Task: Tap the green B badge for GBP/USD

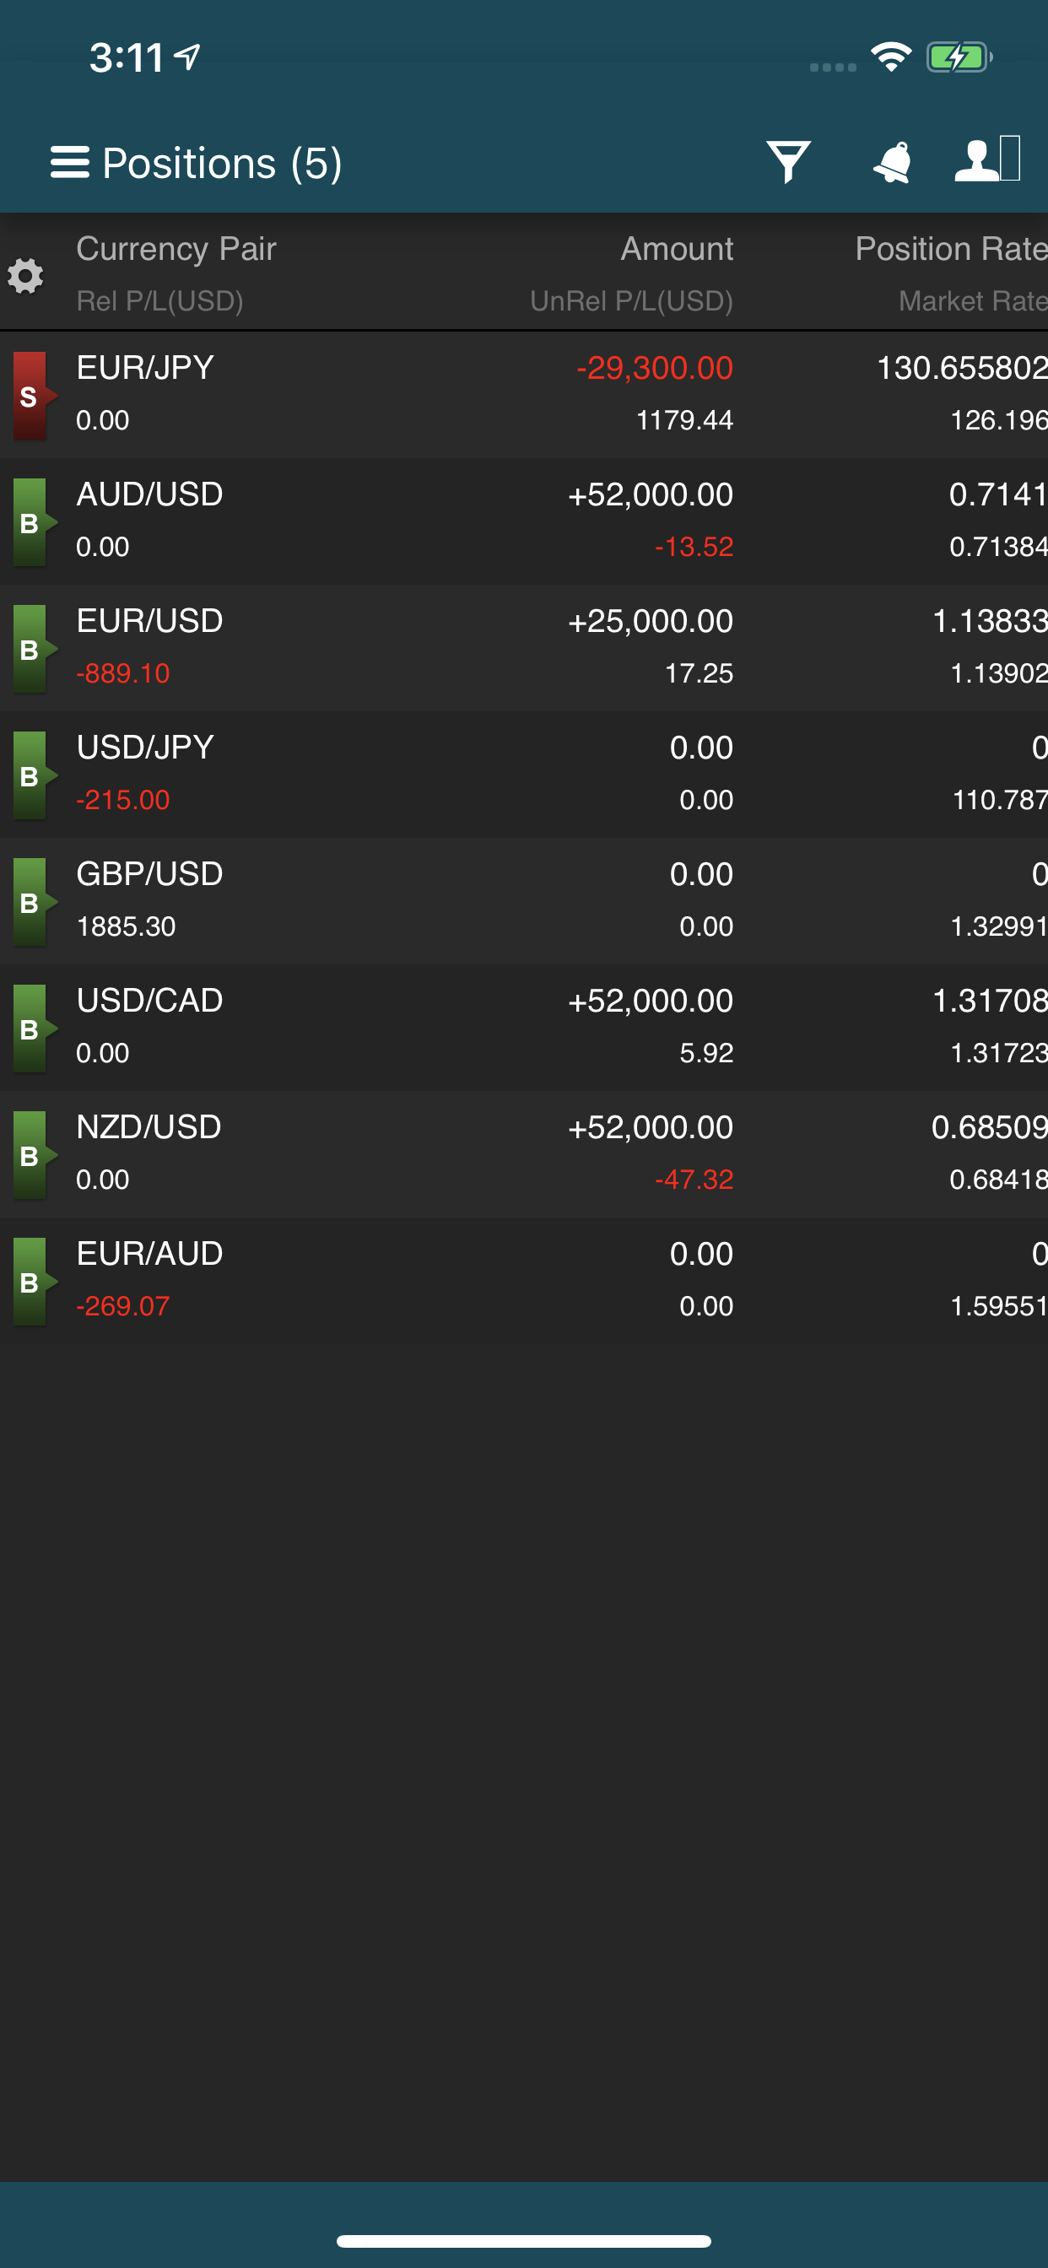Action: [x=34, y=903]
